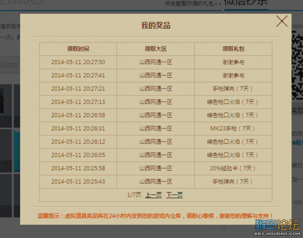Image resolution: width=303 pixels, height=238 pixels.
Task: Select 手枪弹夹（7天）in the 20:25:43 row
Action: [x=232, y=181]
